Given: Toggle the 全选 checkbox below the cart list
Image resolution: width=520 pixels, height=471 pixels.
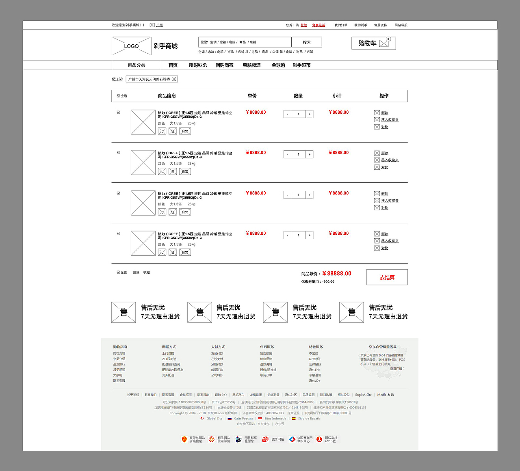Looking at the screenshot, I should pos(118,272).
